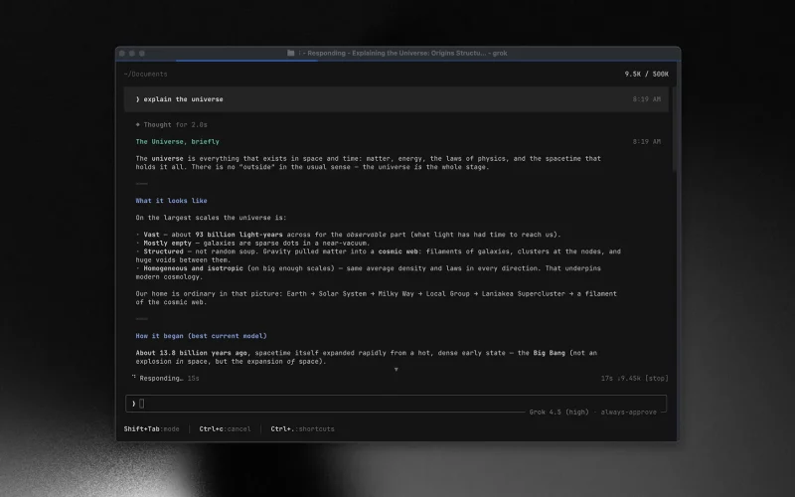Open the Grok 4.5 (high) model selector
Viewport: 795px width, 497px height.
tap(559, 413)
